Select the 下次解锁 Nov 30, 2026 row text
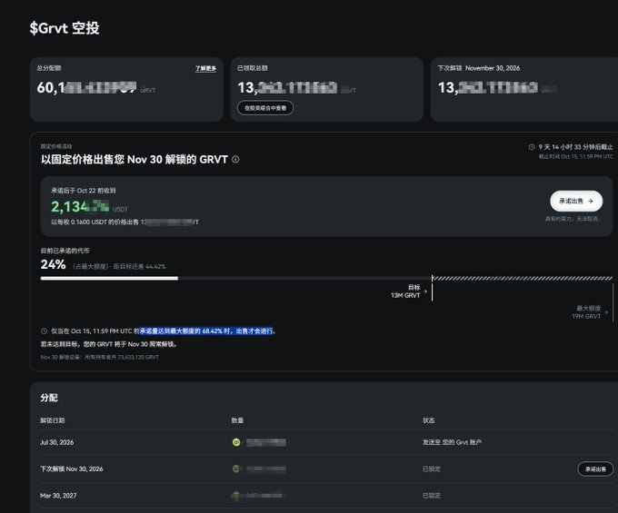Viewport: 618px width, 513px height. (x=71, y=469)
